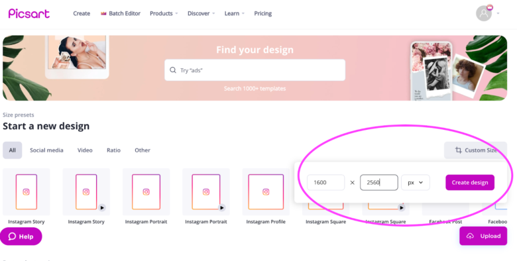The image size is (517, 261).
Task: Switch to the Social media tab
Action: (46, 150)
